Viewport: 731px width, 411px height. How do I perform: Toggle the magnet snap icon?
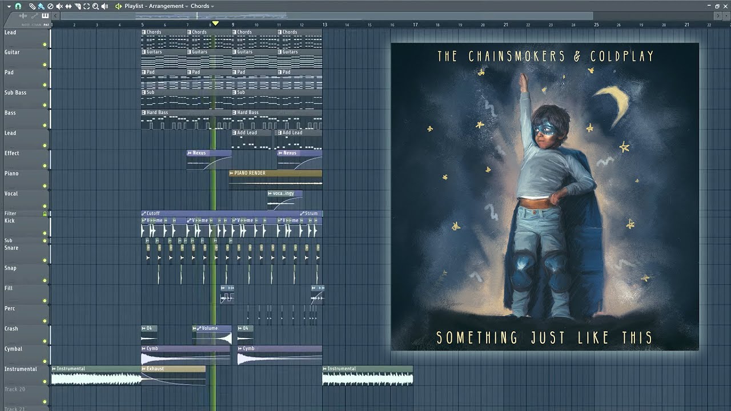click(18, 6)
